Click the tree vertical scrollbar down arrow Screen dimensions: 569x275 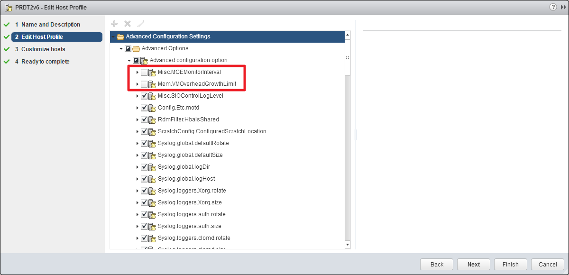pos(348,245)
